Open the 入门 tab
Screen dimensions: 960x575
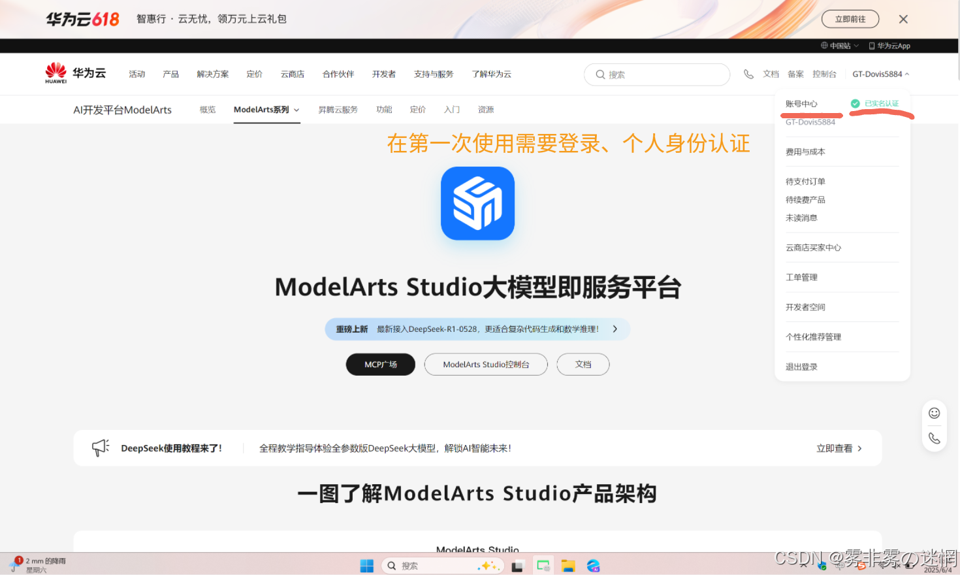[452, 110]
